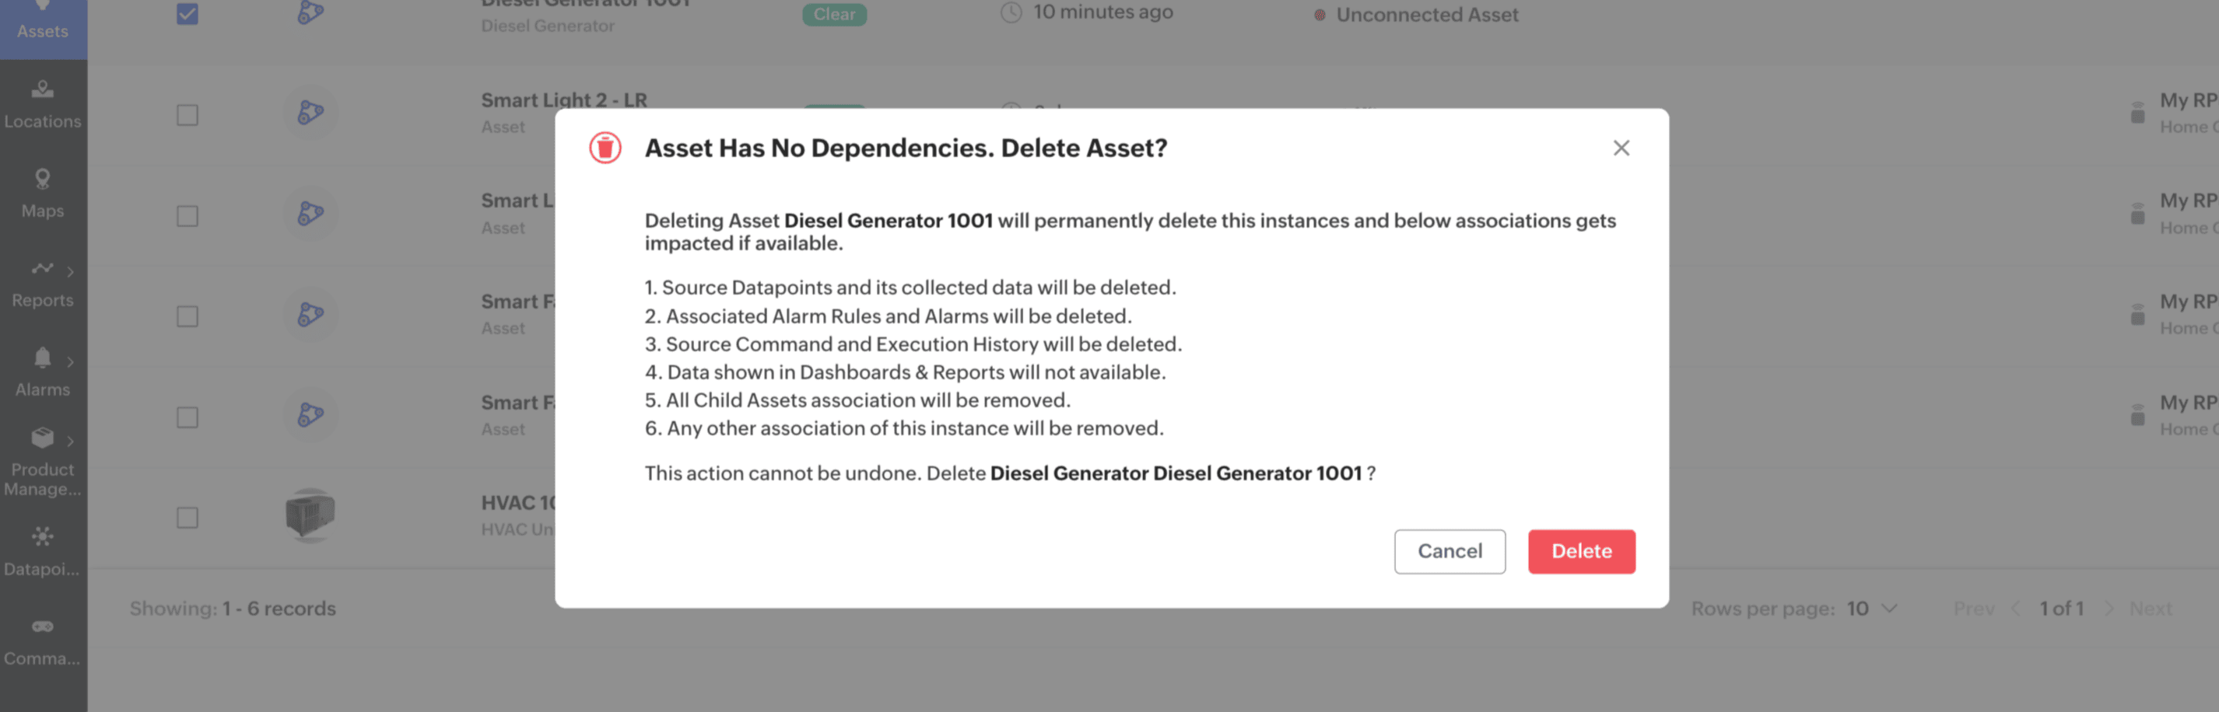Check the Smart Light 2 - LR checkbox
This screenshot has height=712, width=2219.
tap(187, 114)
